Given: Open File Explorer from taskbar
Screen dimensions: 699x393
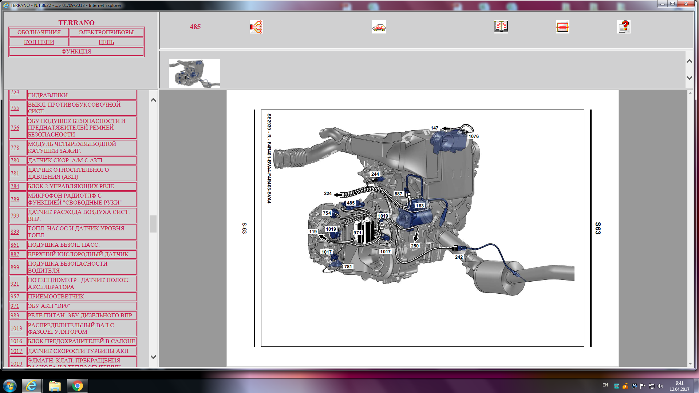Looking at the screenshot, I should coord(55,386).
